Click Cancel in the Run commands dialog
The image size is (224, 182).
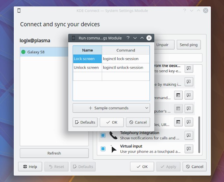pyautogui.click(x=138, y=122)
